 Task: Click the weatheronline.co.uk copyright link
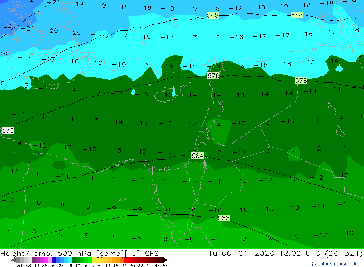click(333, 264)
